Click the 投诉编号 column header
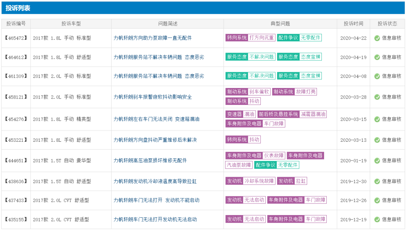 pyautogui.click(x=16, y=24)
